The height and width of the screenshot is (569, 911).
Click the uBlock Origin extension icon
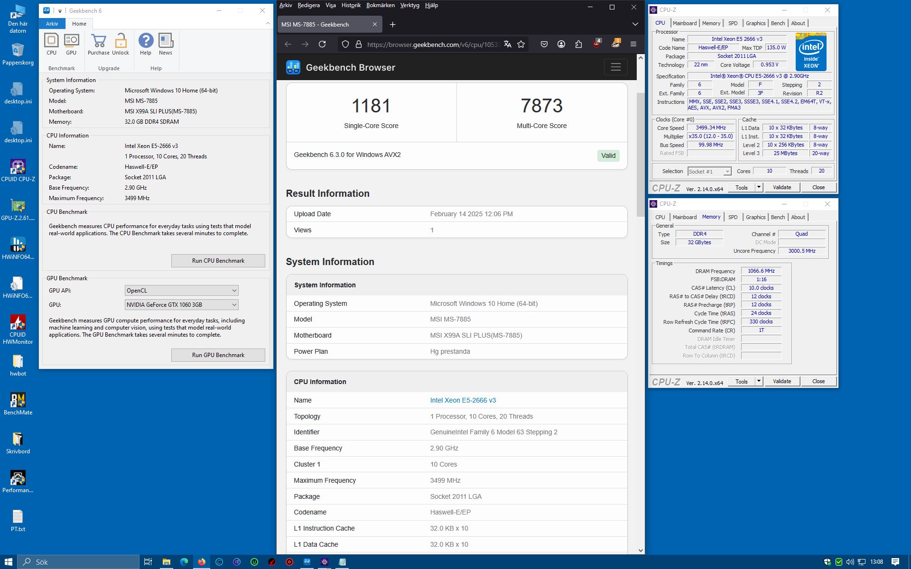click(597, 44)
